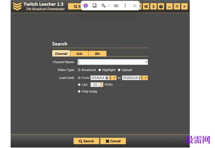Image resolution: width=215 pixels, height=148 pixels.
Task: Click the AI brain icon in the floating toolbar
Action: click(x=86, y=6)
